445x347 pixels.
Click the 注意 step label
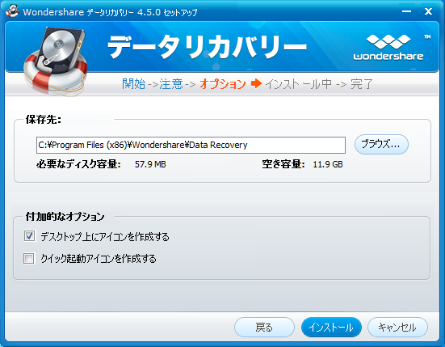[171, 84]
